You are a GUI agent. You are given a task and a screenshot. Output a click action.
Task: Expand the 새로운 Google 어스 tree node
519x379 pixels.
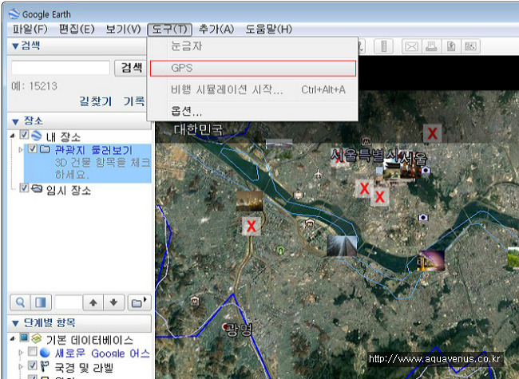point(21,353)
